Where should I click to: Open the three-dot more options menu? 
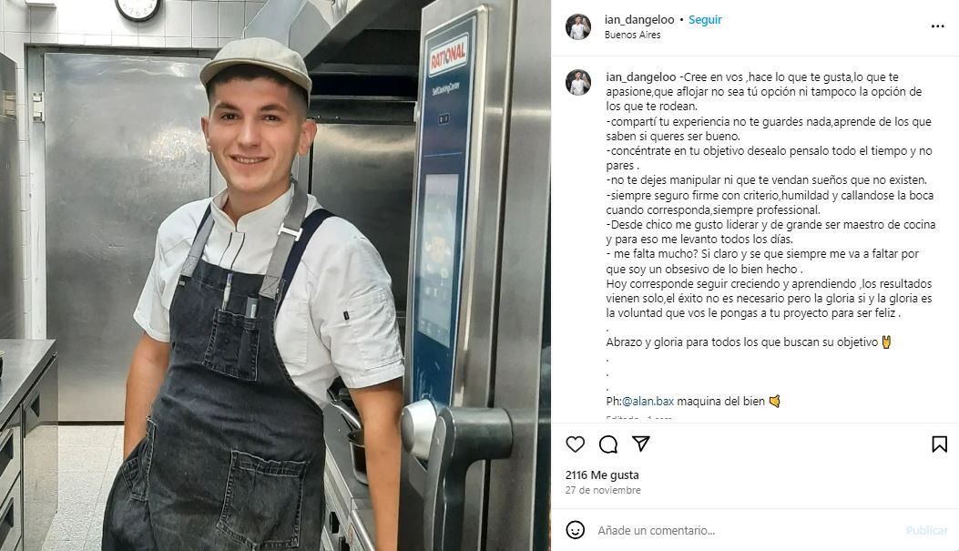click(937, 26)
